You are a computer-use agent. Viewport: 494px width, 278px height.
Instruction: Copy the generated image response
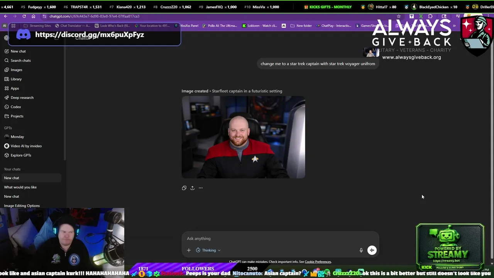click(x=184, y=188)
